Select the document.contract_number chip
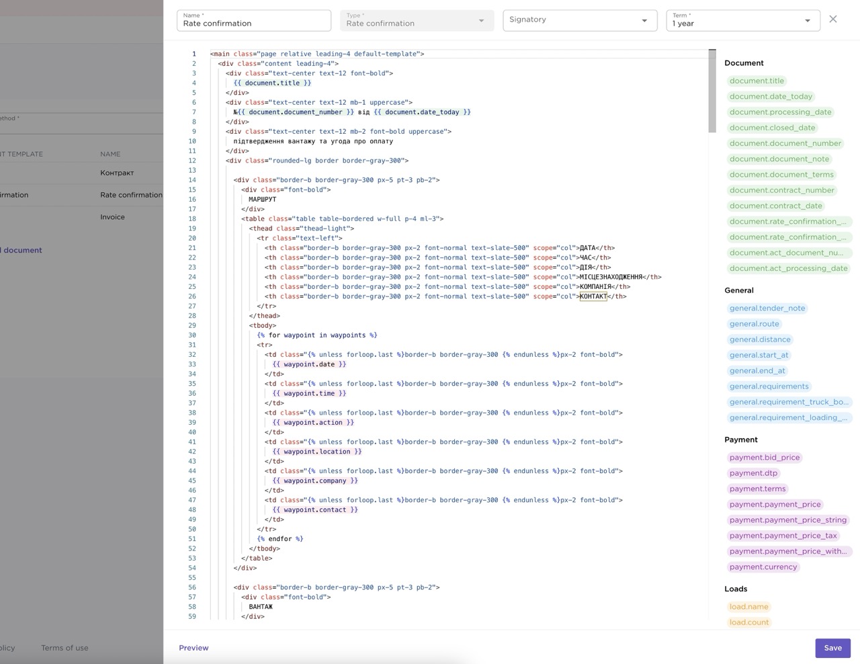Viewport: 860px width, 664px height. [781, 190]
